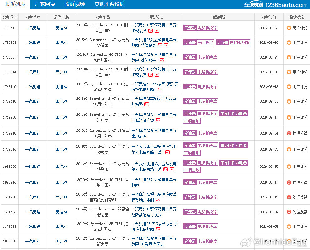Click user rating star icon for 1676924
310x250 pixels.
[x=289, y=227]
